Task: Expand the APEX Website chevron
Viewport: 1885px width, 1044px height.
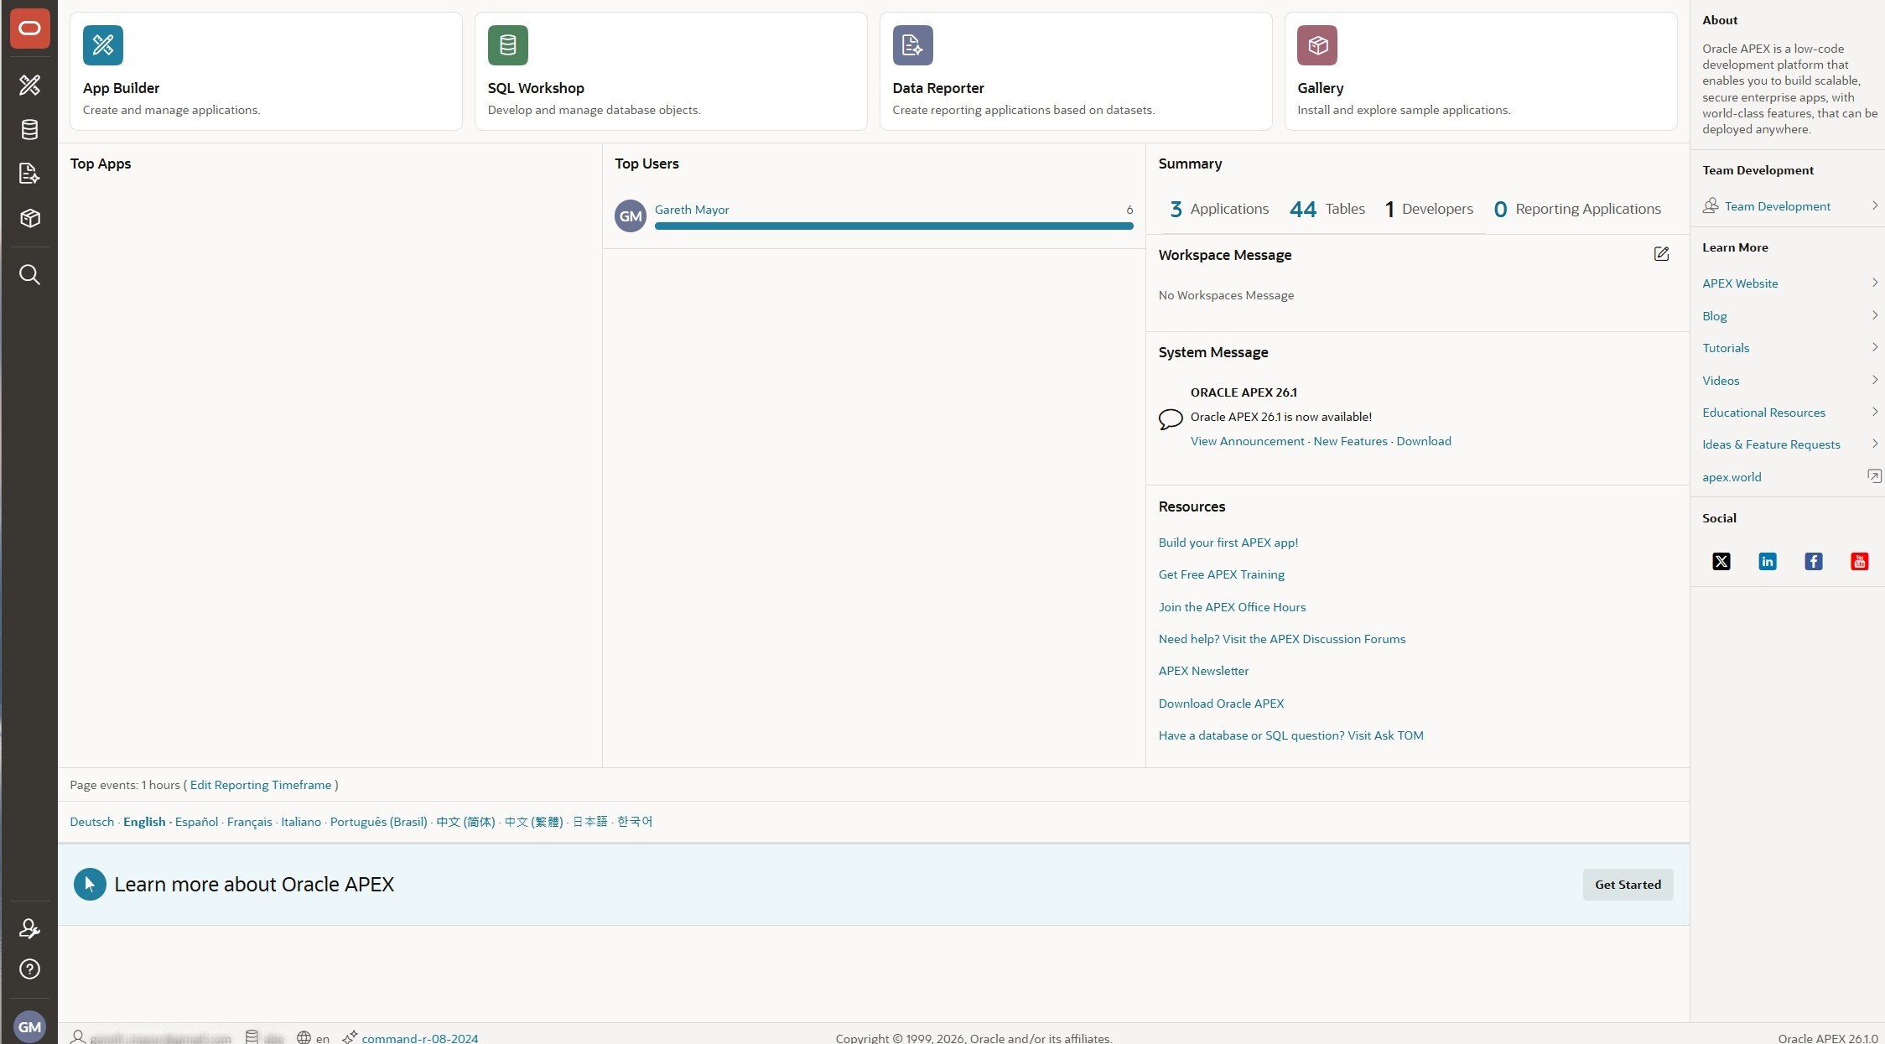Action: click(1875, 283)
